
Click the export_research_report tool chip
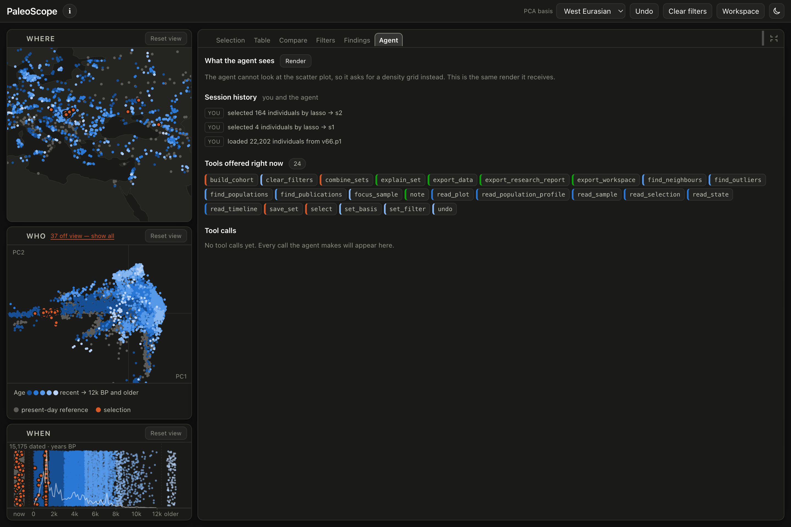[525, 180]
